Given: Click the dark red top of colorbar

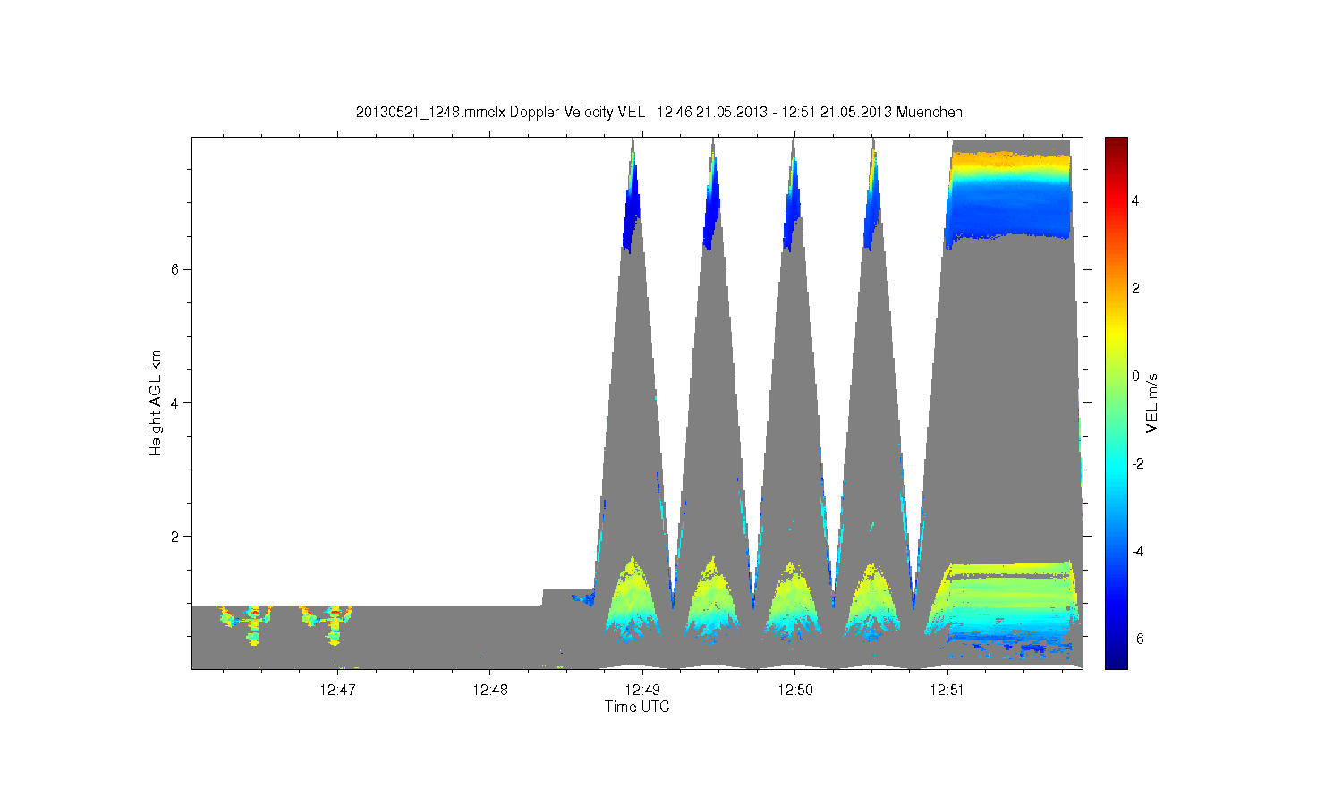Looking at the screenshot, I should click(x=1116, y=143).
